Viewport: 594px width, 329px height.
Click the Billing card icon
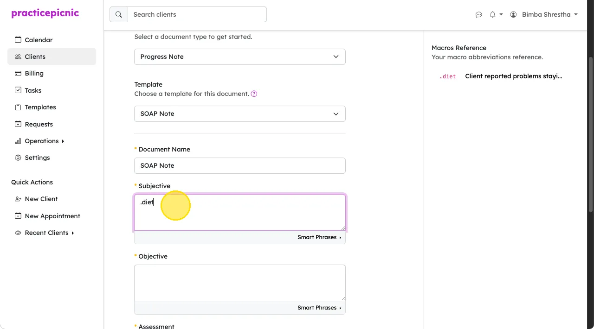(18, 73)
